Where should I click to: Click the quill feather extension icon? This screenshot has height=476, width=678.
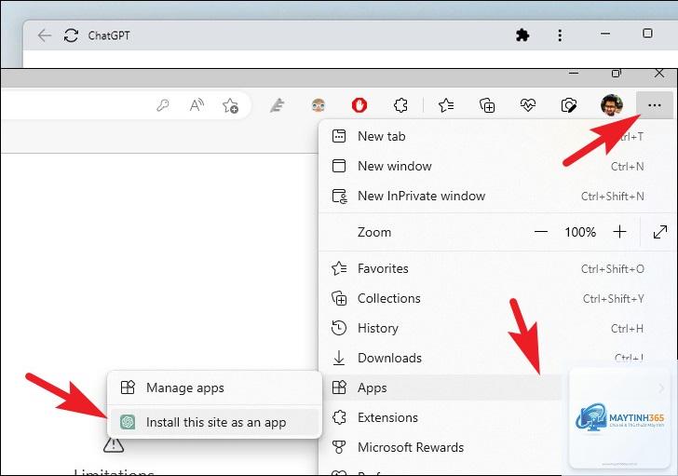pos(278,105)
